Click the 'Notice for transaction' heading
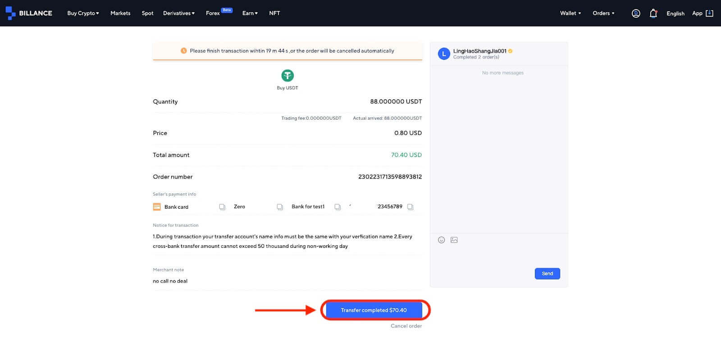 [175, 225]
